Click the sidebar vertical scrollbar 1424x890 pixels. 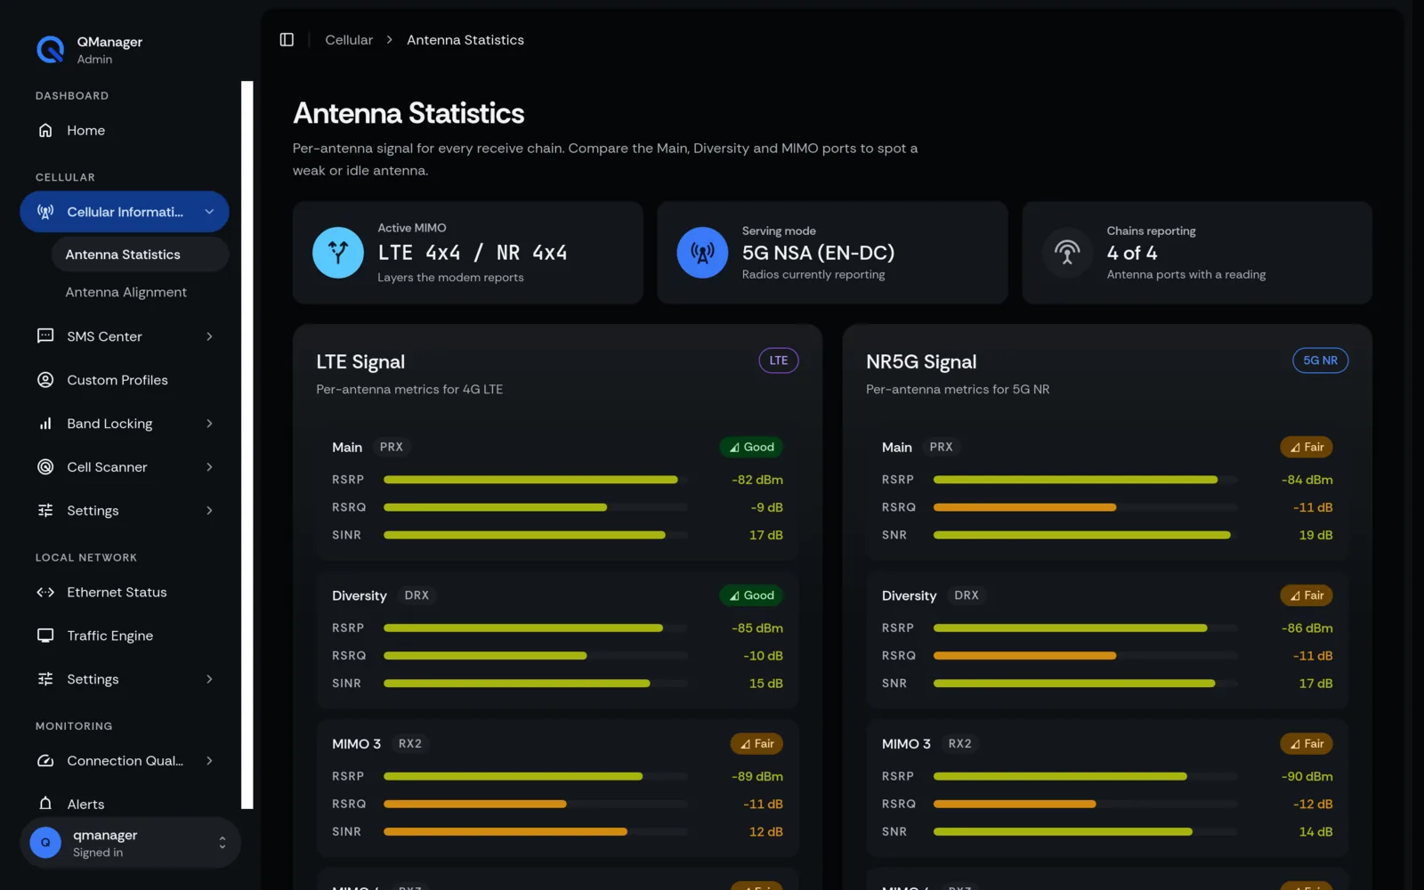(x=247, y=445)
